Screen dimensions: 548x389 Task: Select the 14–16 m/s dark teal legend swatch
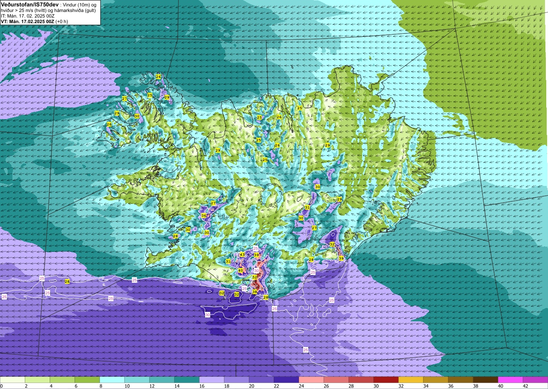point(187,380)
